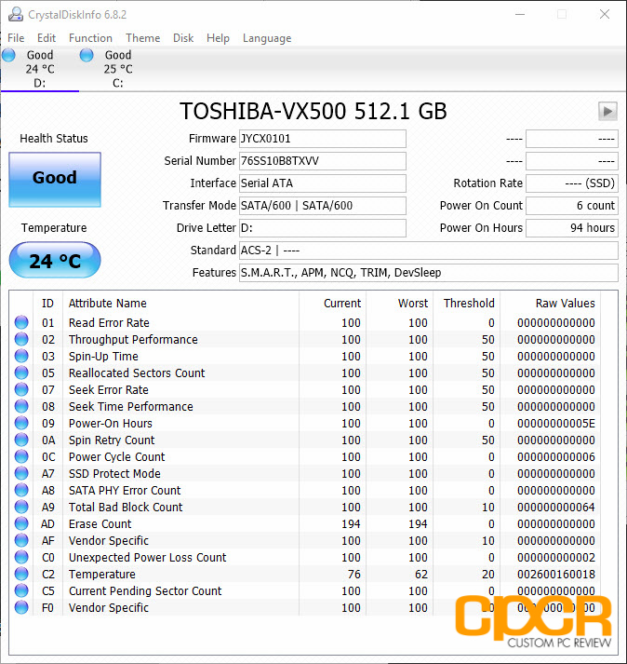Screen dimensions: 627x664
Task: Minimize the CrystalDiskInfo window
Action: coord(520,14)
